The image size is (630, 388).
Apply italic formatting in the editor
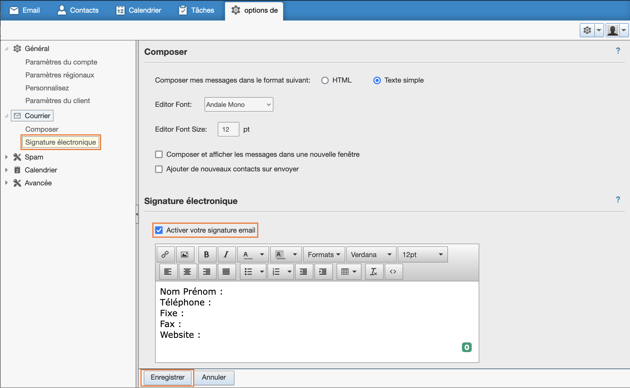[227, 254]
